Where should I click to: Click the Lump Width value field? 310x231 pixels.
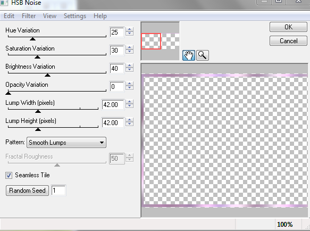coord(113,105)
